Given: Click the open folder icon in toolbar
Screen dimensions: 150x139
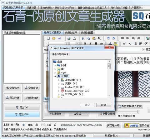Looking at the screenshot, I should point(54,38).
